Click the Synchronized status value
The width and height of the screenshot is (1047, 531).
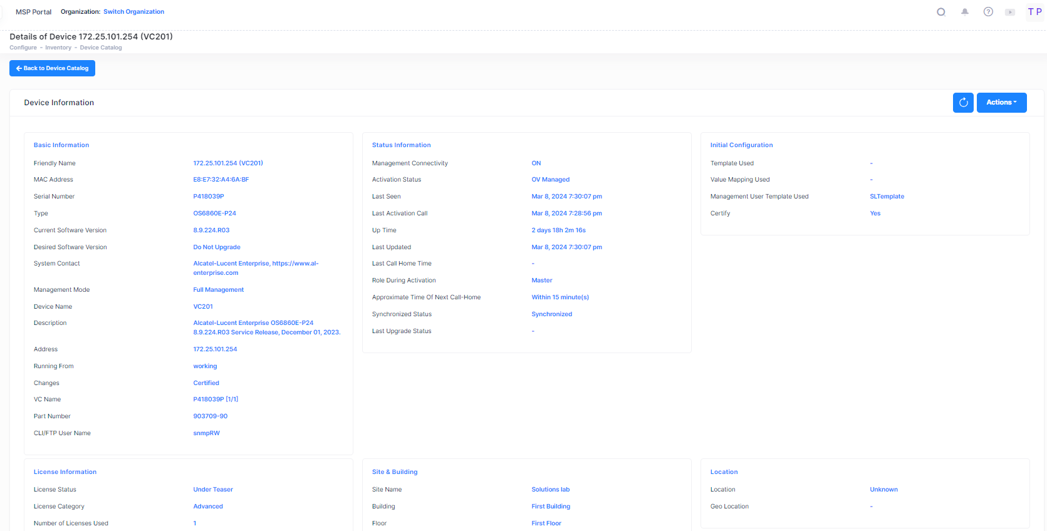click(x=551, y=314)
